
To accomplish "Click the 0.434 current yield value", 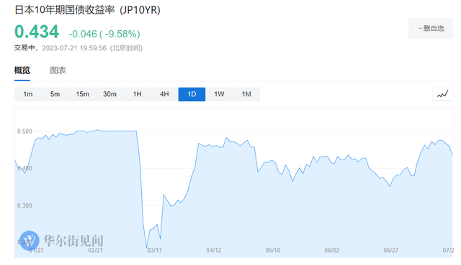I will [x=37, y=32].
